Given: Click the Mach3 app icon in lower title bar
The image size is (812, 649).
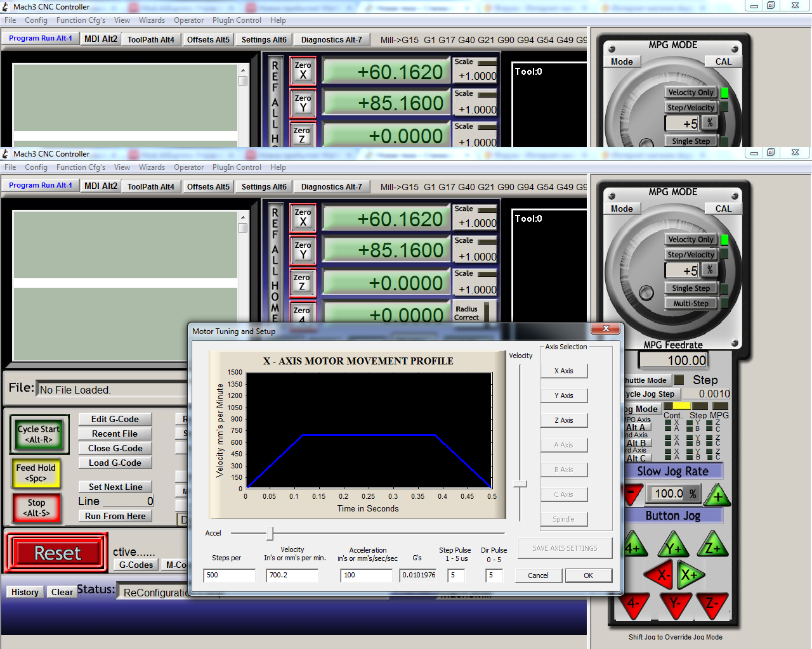Looking at the screenshot, I should pos(6,153).
